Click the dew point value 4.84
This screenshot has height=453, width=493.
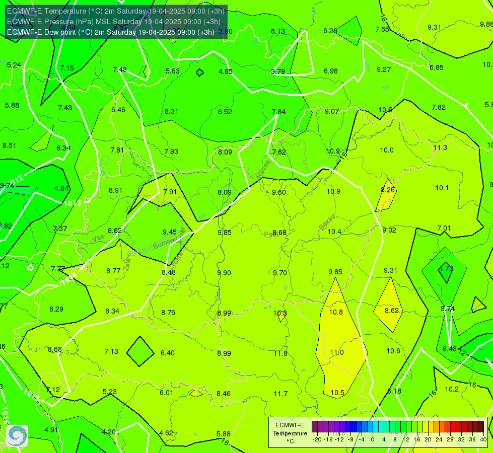pos(61,188)
